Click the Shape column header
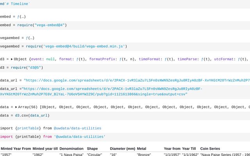 coord(92,149)
